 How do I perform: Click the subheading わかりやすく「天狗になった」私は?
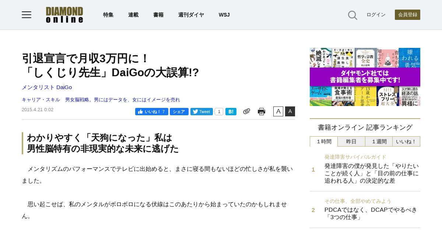pos(103,143)
